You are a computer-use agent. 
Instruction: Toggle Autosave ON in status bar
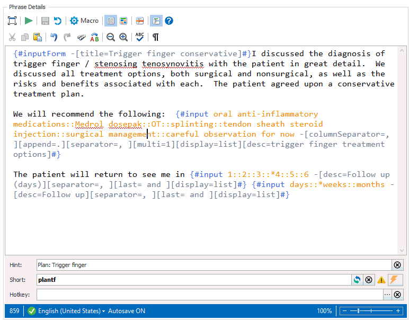(x=127, y=311)
